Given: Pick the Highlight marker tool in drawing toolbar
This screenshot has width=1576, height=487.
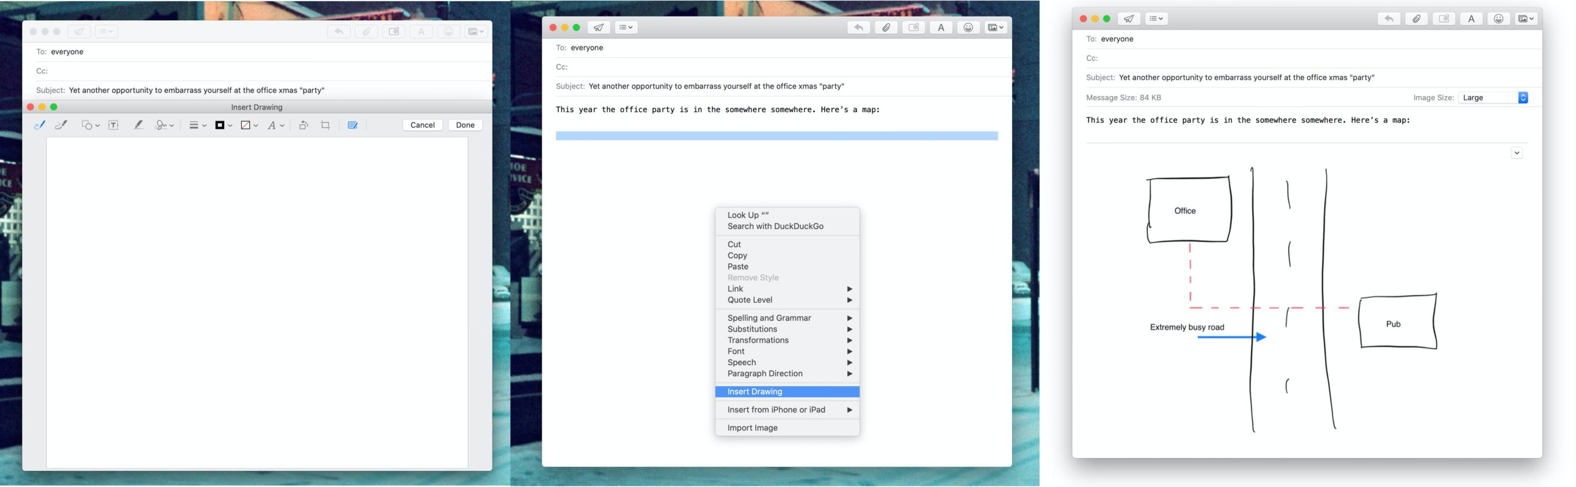Looking at the screenshot, I should (x=139, y=125).
